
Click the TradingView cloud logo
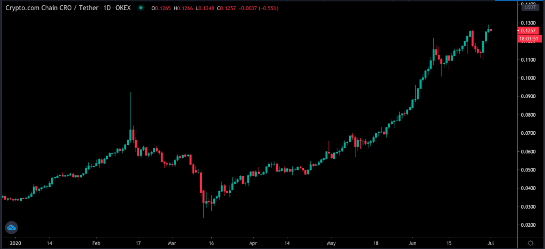click(x=11, y=228)
